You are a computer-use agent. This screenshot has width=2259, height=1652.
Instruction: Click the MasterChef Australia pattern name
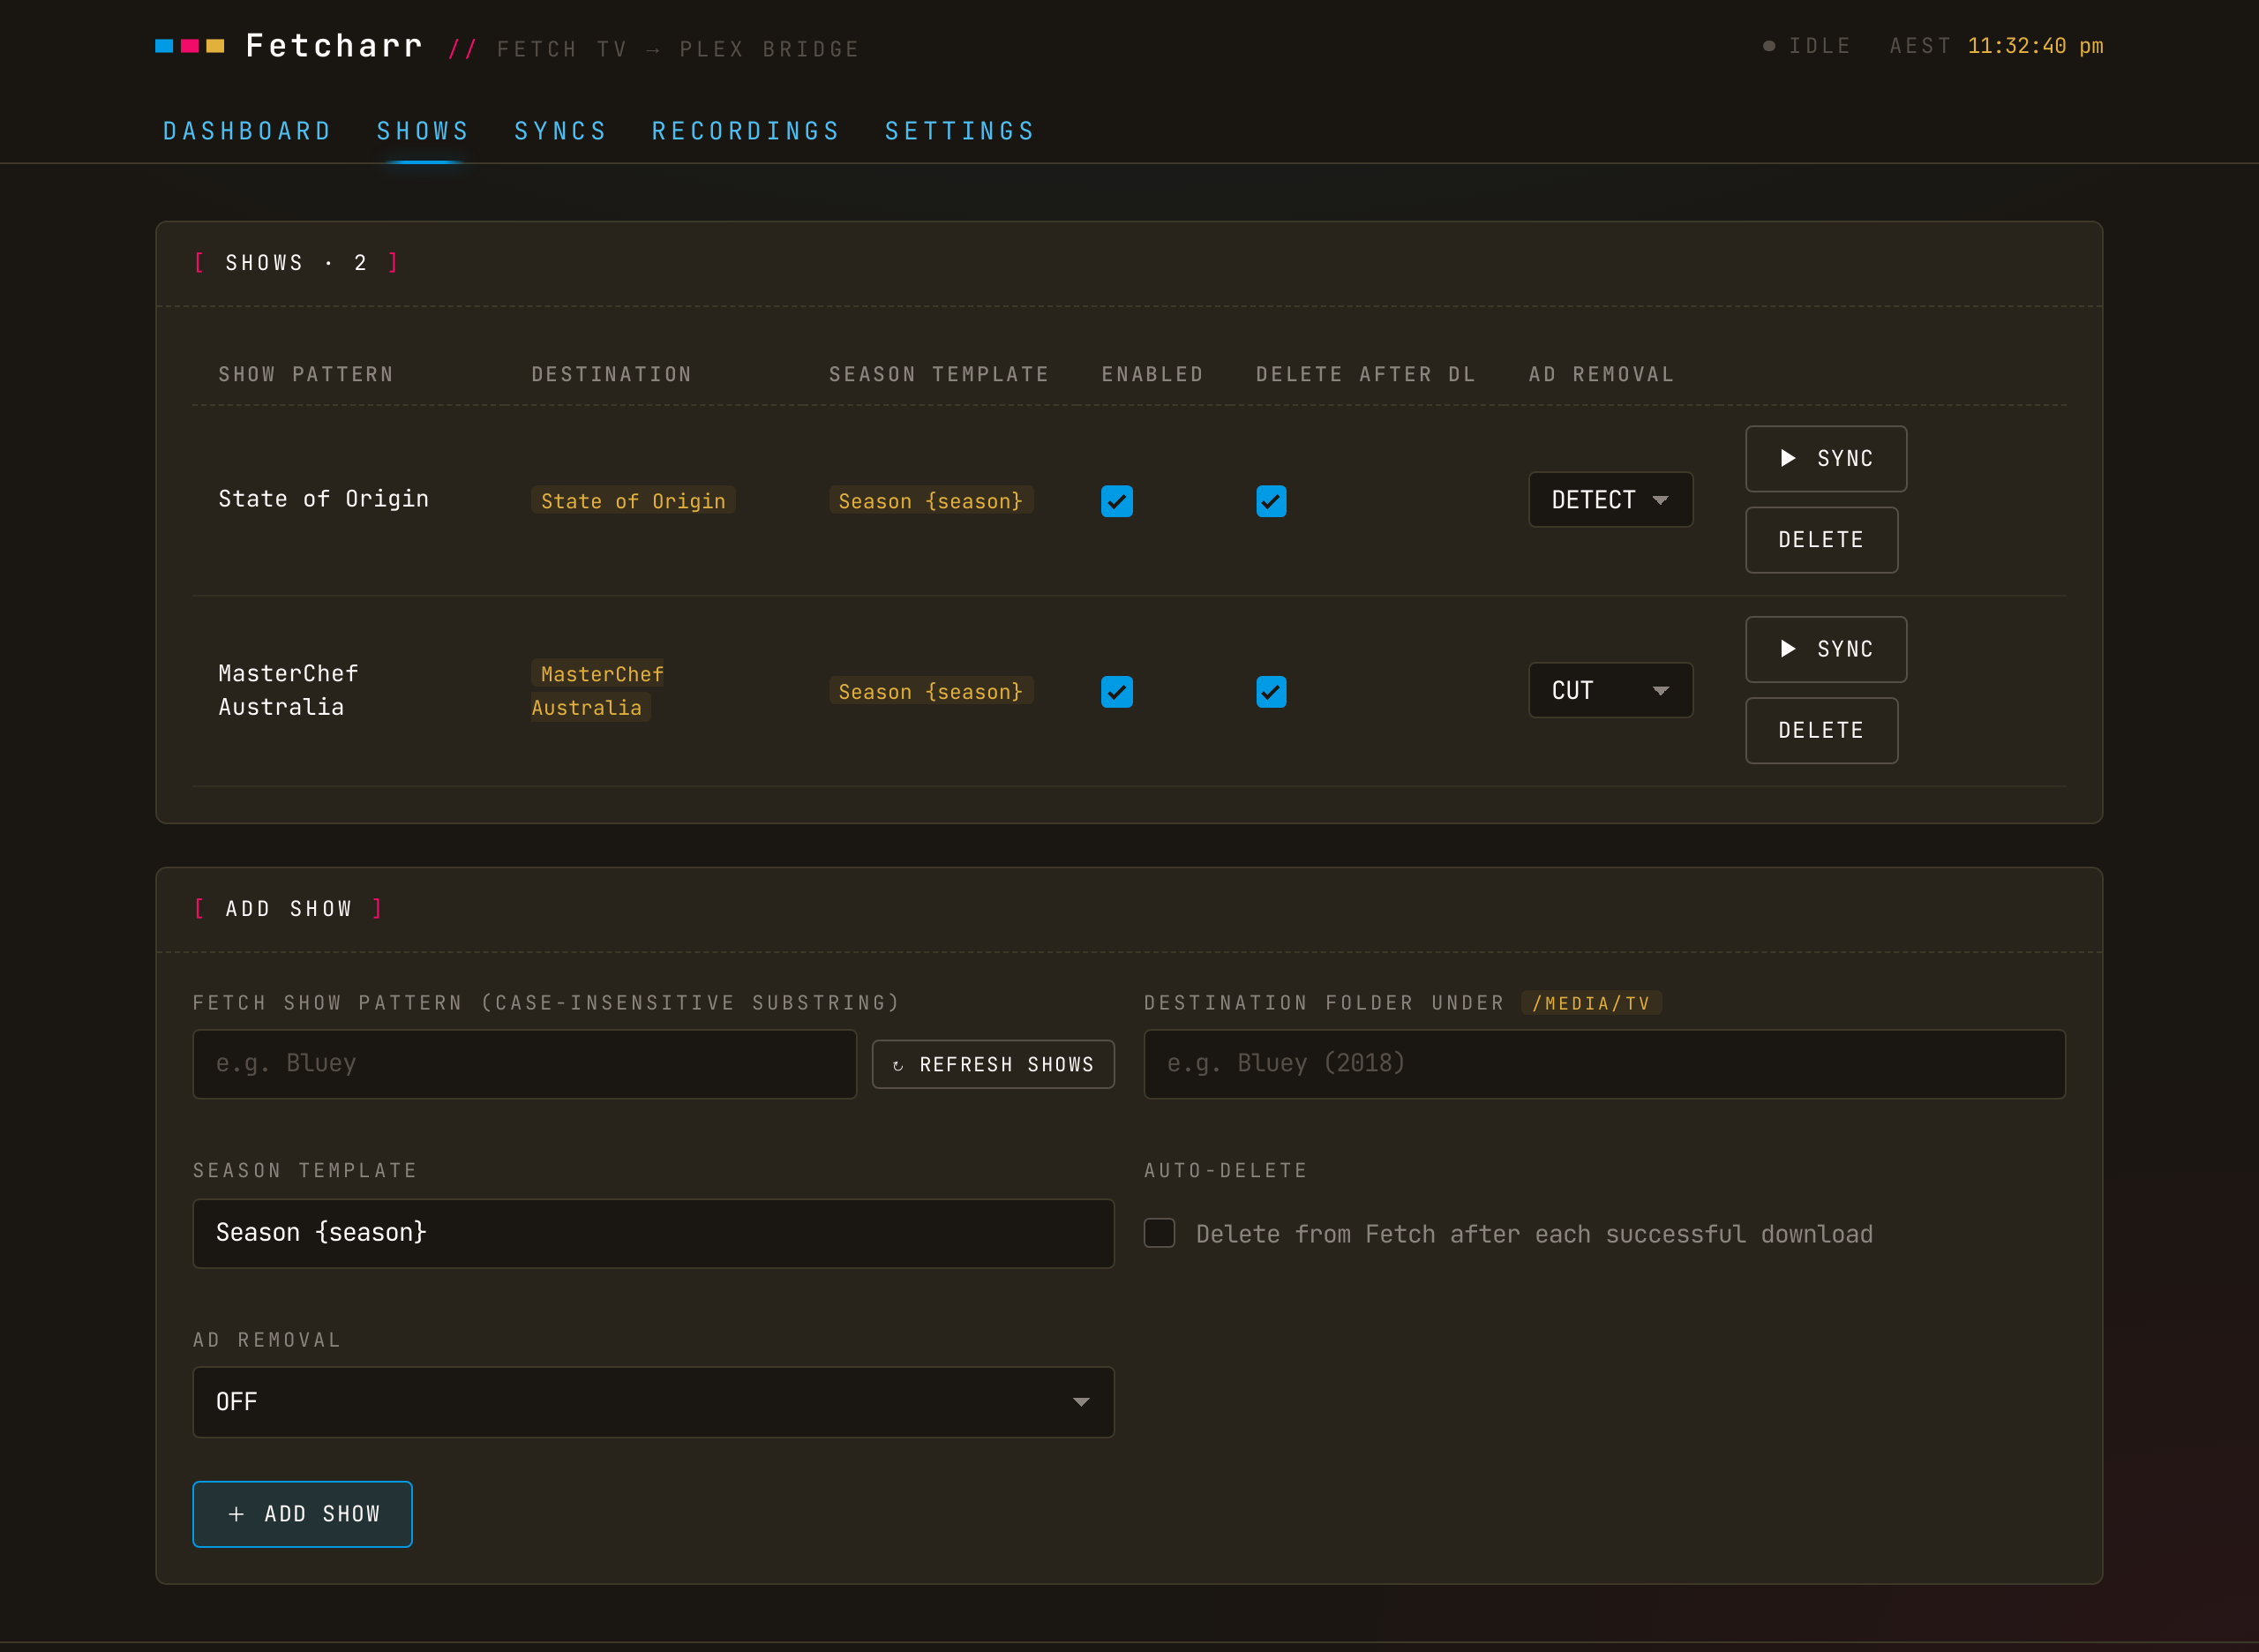coord(288,691)
